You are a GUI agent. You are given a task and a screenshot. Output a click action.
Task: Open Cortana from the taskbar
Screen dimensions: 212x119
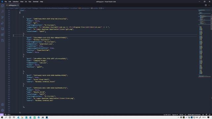coord(10,117)
